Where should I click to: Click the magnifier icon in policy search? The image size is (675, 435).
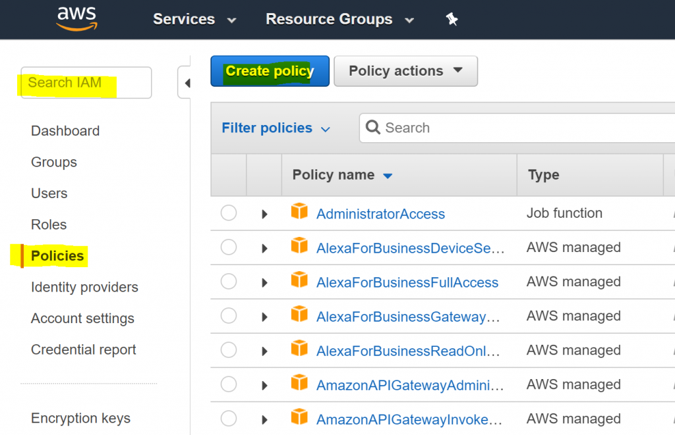point(373,127)
